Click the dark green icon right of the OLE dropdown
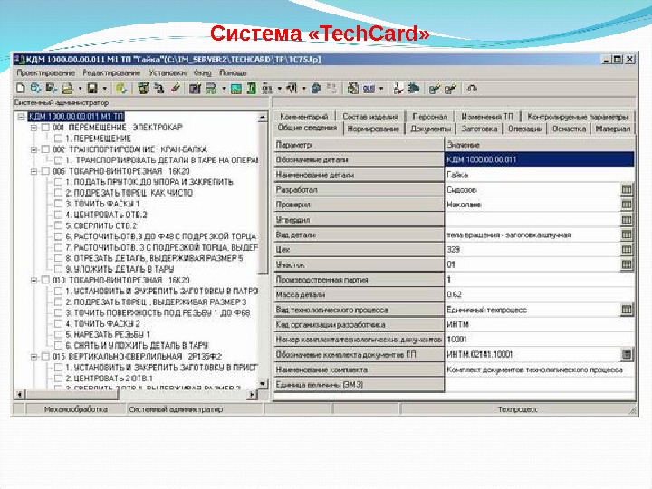 414,88
